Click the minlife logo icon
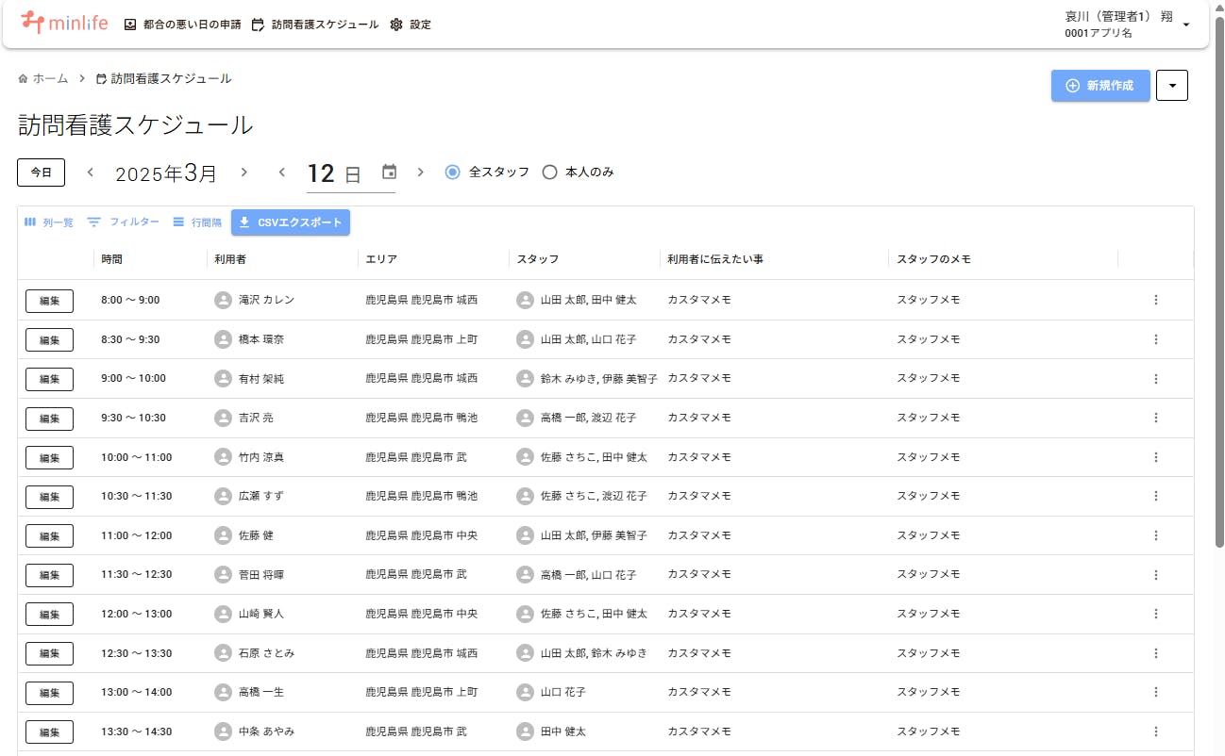Image resolution: width=1225 pixels, height=756 pixels. click(32, 23)
